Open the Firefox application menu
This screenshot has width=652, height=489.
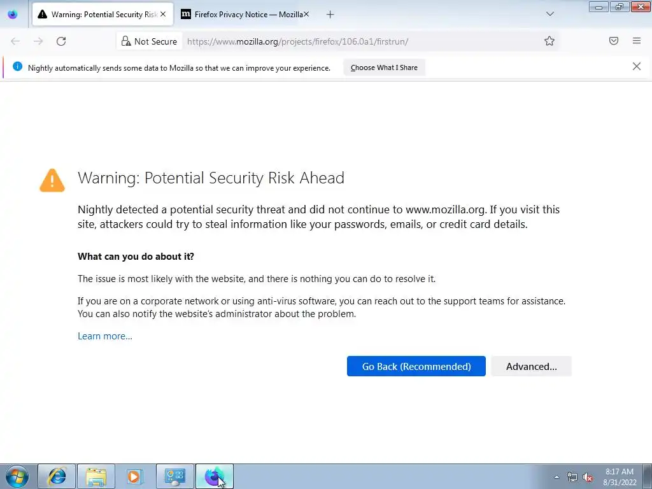click(637, 41)
